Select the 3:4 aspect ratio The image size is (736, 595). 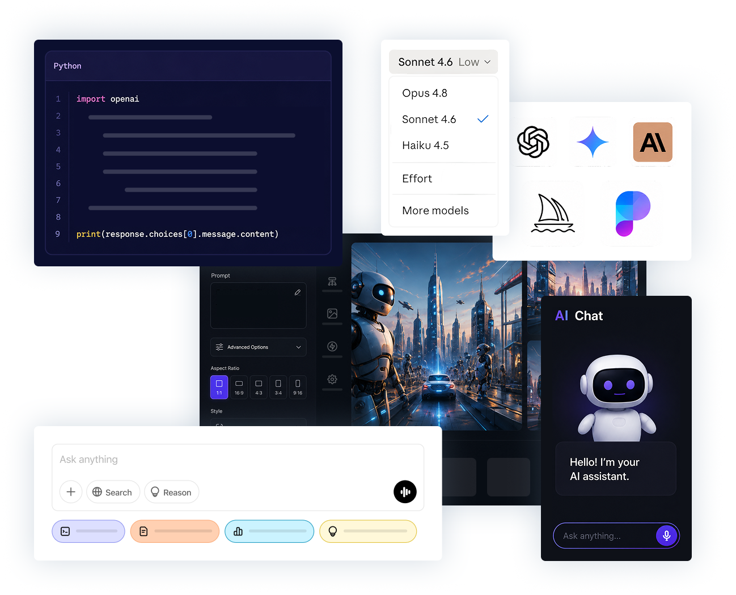278,387
